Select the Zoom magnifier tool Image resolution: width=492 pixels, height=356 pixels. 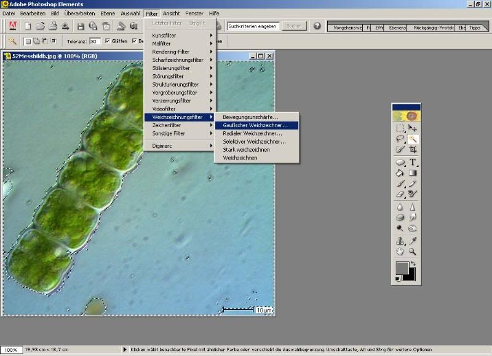coord(413,251)
